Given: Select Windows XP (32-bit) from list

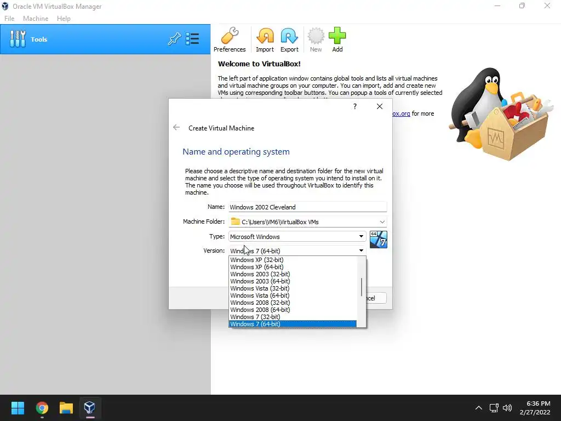Looking at the screenshot, I should pos(293,260).
